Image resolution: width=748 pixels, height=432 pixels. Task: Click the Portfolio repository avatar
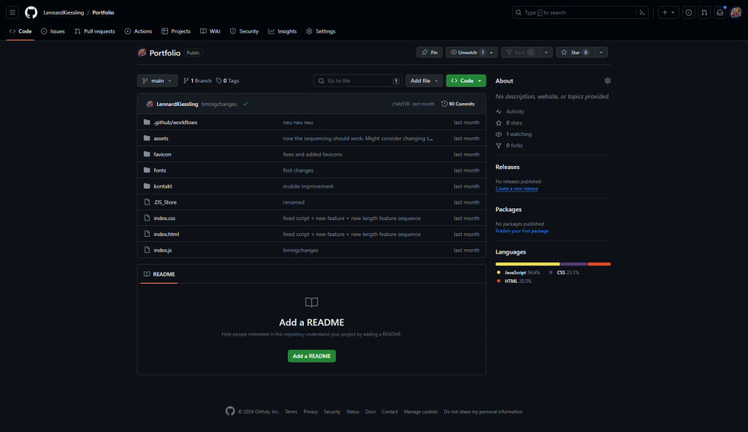tap(142, 53)
